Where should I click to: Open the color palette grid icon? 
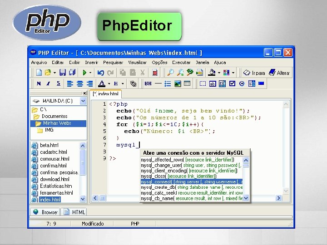(x=226, y=73)
